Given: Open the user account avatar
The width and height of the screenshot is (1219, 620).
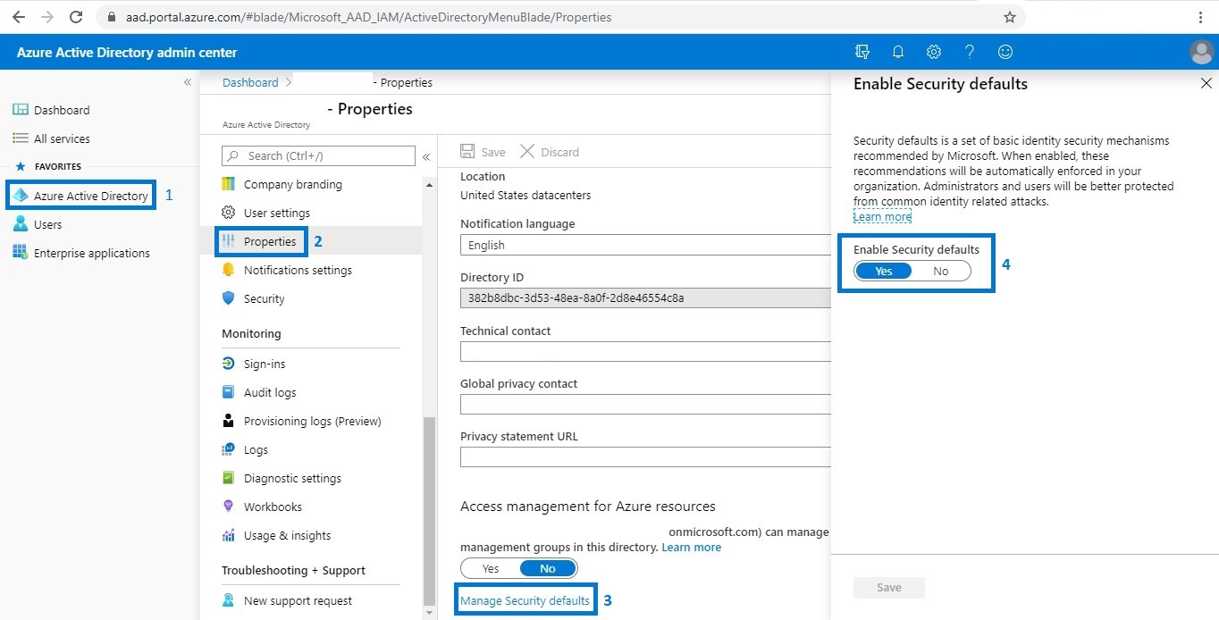Looking at the screenshot, I should coord(1202,52).
